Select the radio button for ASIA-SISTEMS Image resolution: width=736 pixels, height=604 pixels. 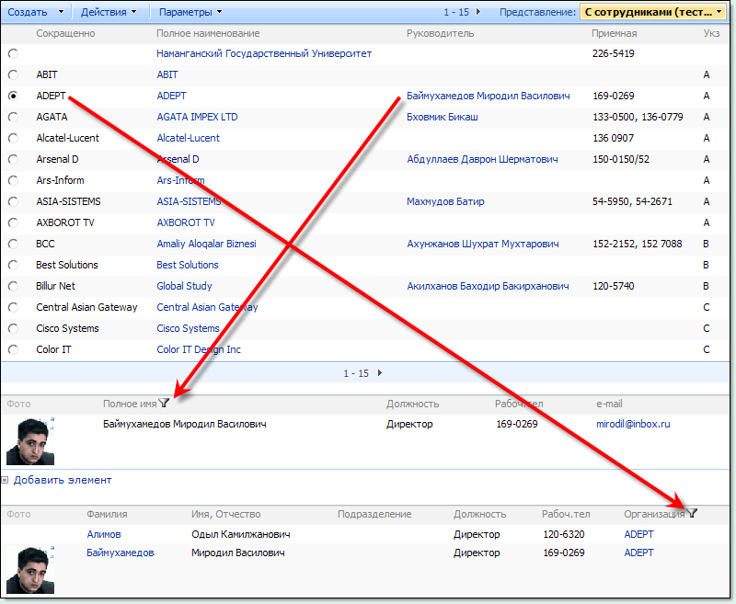tap(13, 201)
